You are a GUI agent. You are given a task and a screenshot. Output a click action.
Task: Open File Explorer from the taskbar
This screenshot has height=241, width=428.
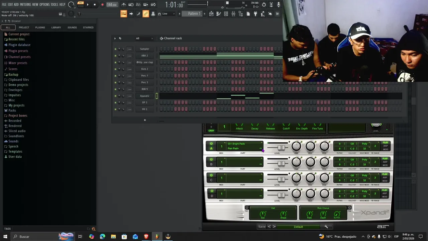coord(113,237)
